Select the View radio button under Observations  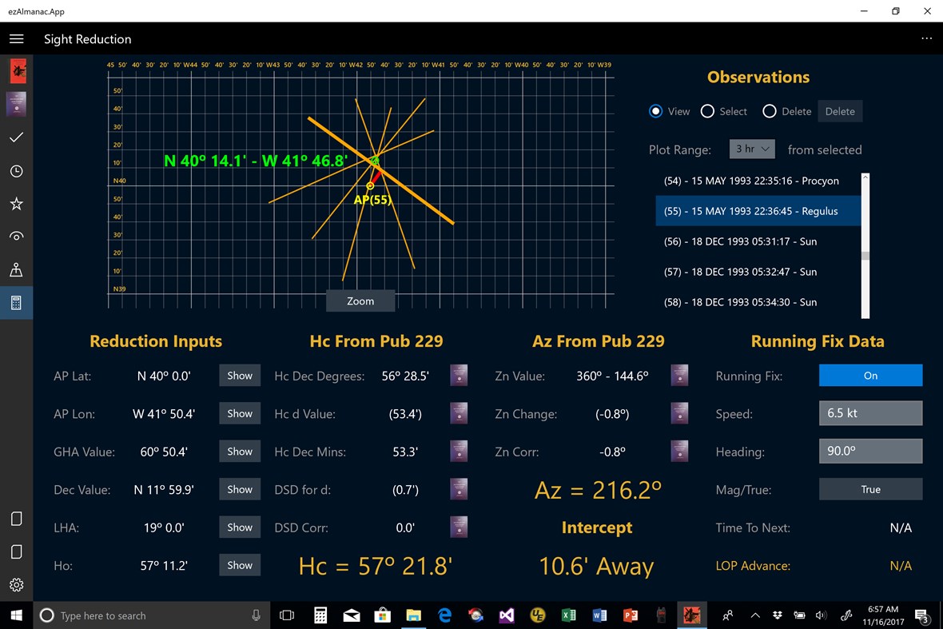[x=656, y=111]
